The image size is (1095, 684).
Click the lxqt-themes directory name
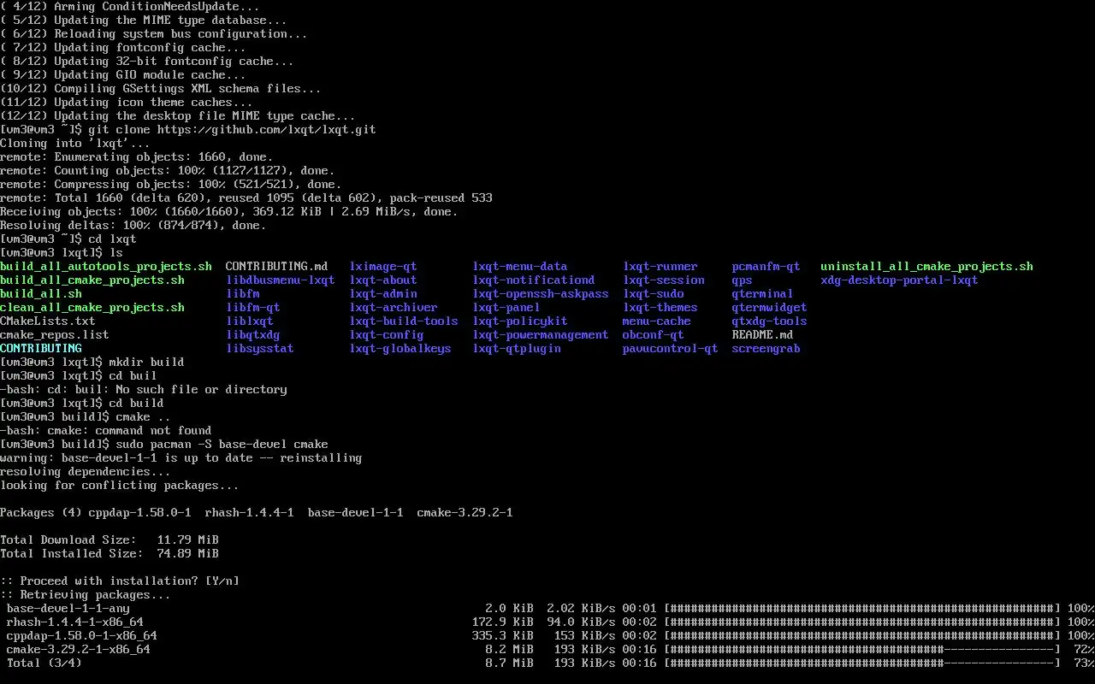[x=660, y=308]
